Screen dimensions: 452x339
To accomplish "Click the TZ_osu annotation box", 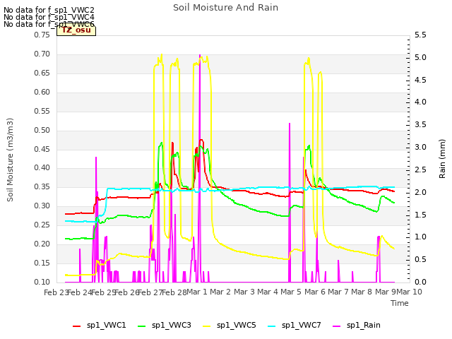I will (76, 30).
